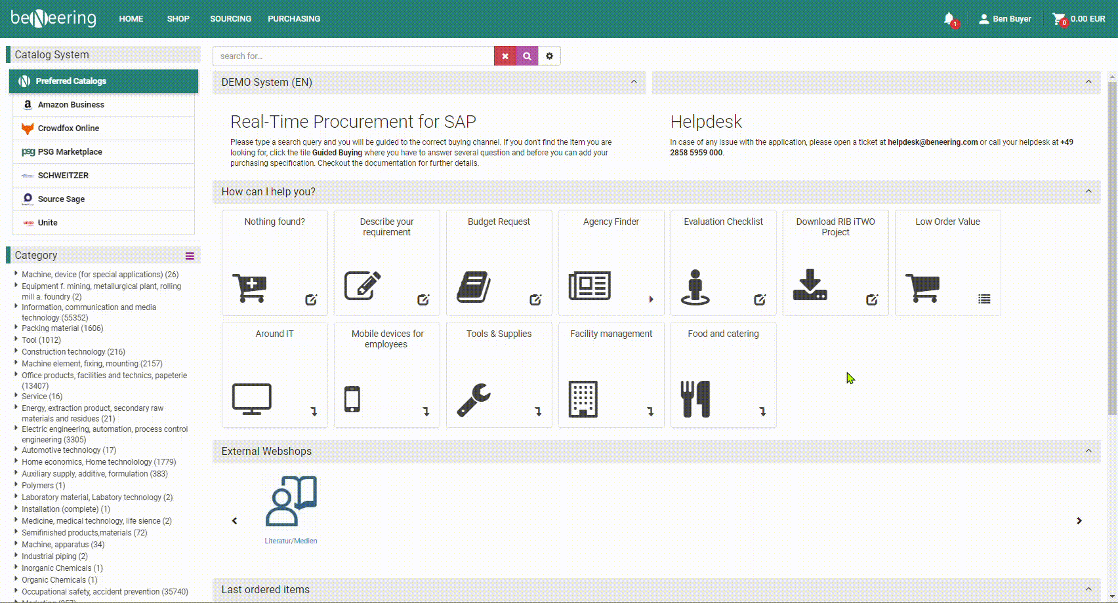Collapse the External Webshops section
Image resolution: width=1118 pixels, height=603 pixels.
[x=1088, y=451]
